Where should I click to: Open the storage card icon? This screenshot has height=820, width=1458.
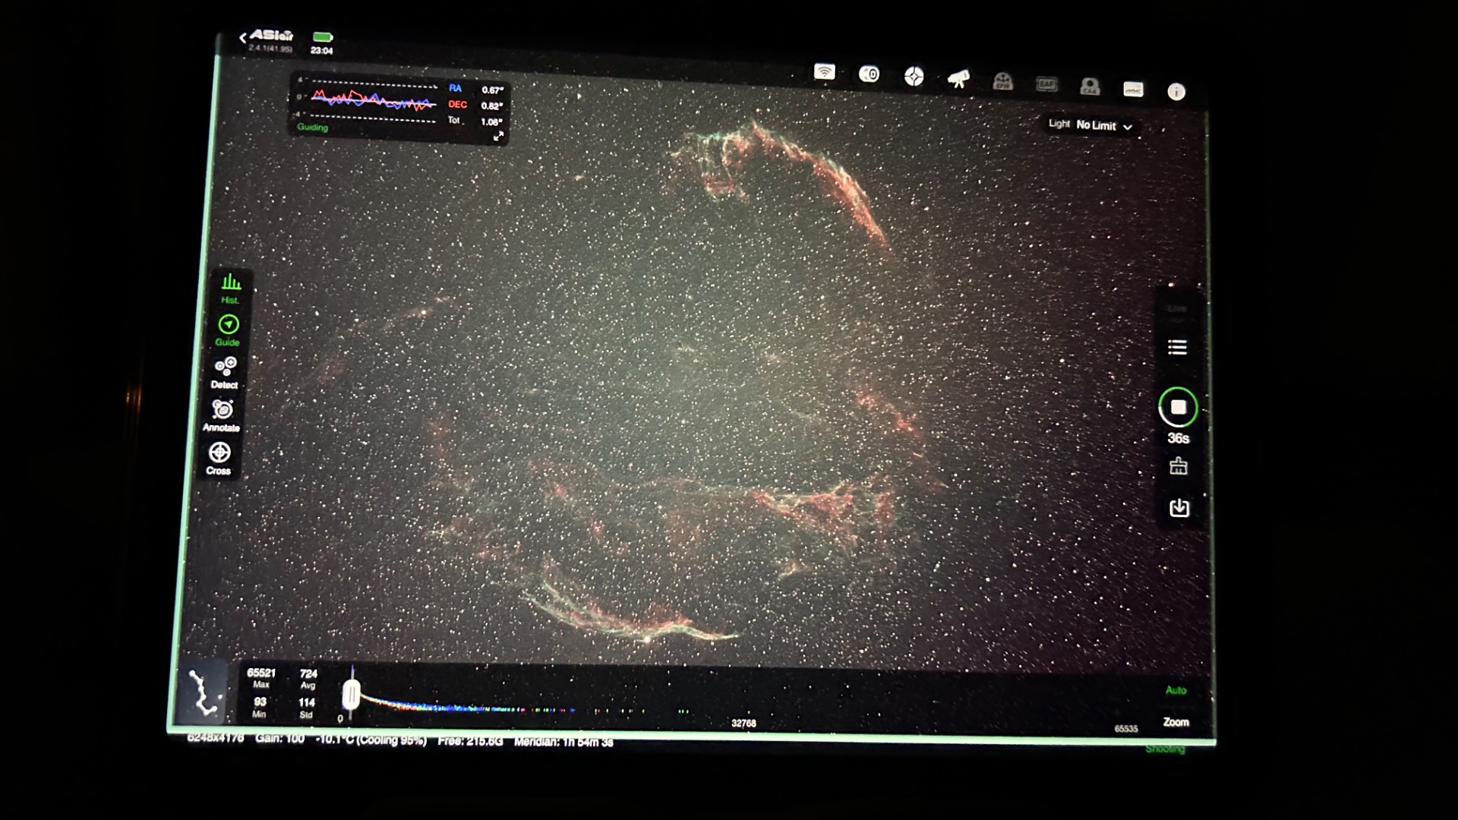(x=1133, y=89)
